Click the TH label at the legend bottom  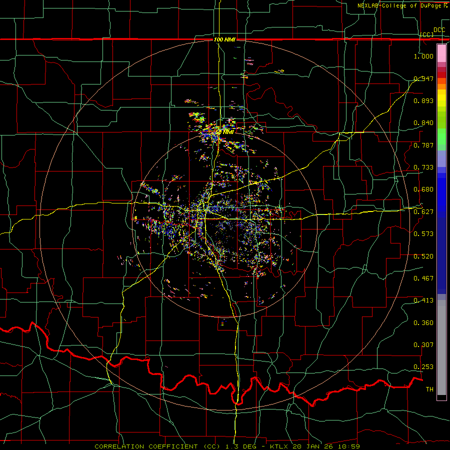tap(429, 389)
